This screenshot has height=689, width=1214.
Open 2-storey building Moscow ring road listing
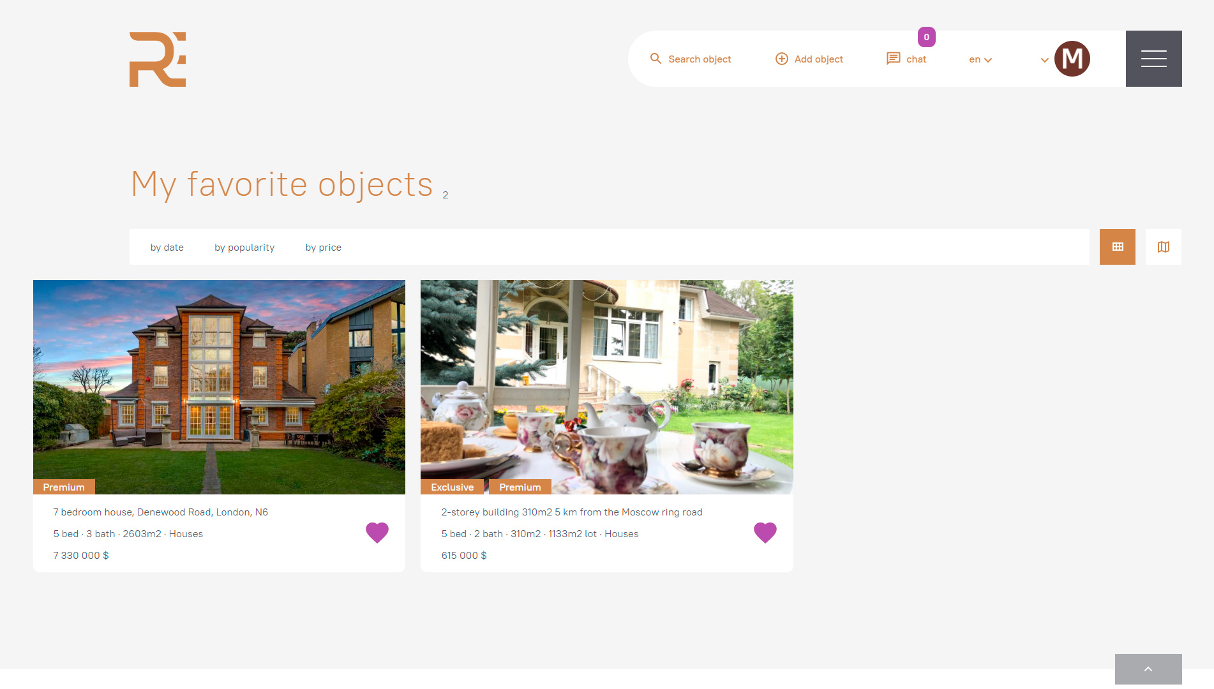(572, 512)
